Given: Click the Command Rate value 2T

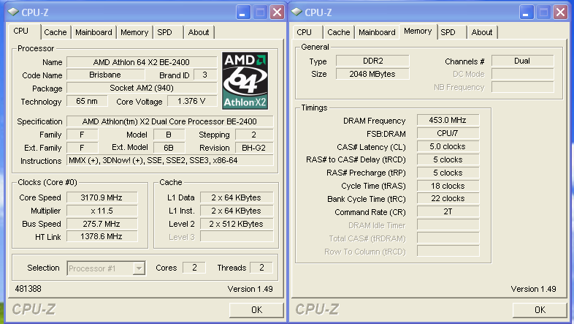Looking at the screenshot, I should [448, 211].
